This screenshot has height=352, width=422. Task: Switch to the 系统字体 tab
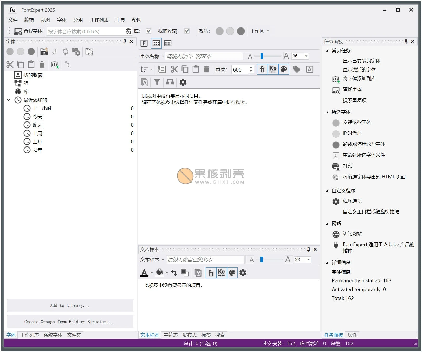click(53, 335)
